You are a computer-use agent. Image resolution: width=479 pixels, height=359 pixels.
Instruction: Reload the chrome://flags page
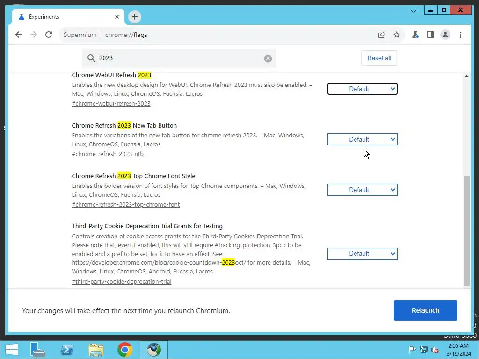coord(49,35)
